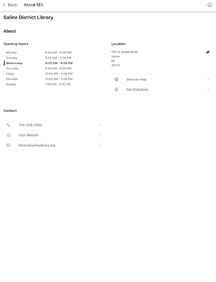Click the compass icon beside Get Directions

click(116, 89)
